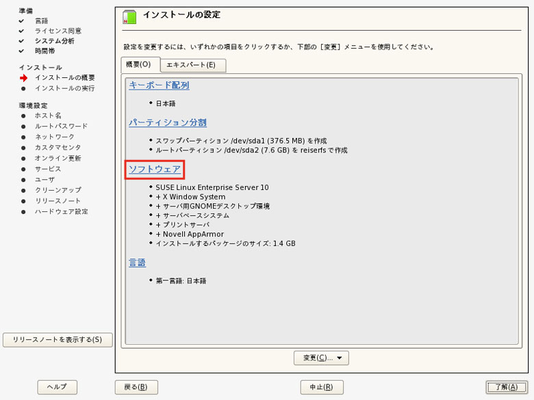This screenshot has width=534, height=400.
Task: Click the ヘルプ button
Action: coord(58,387)
